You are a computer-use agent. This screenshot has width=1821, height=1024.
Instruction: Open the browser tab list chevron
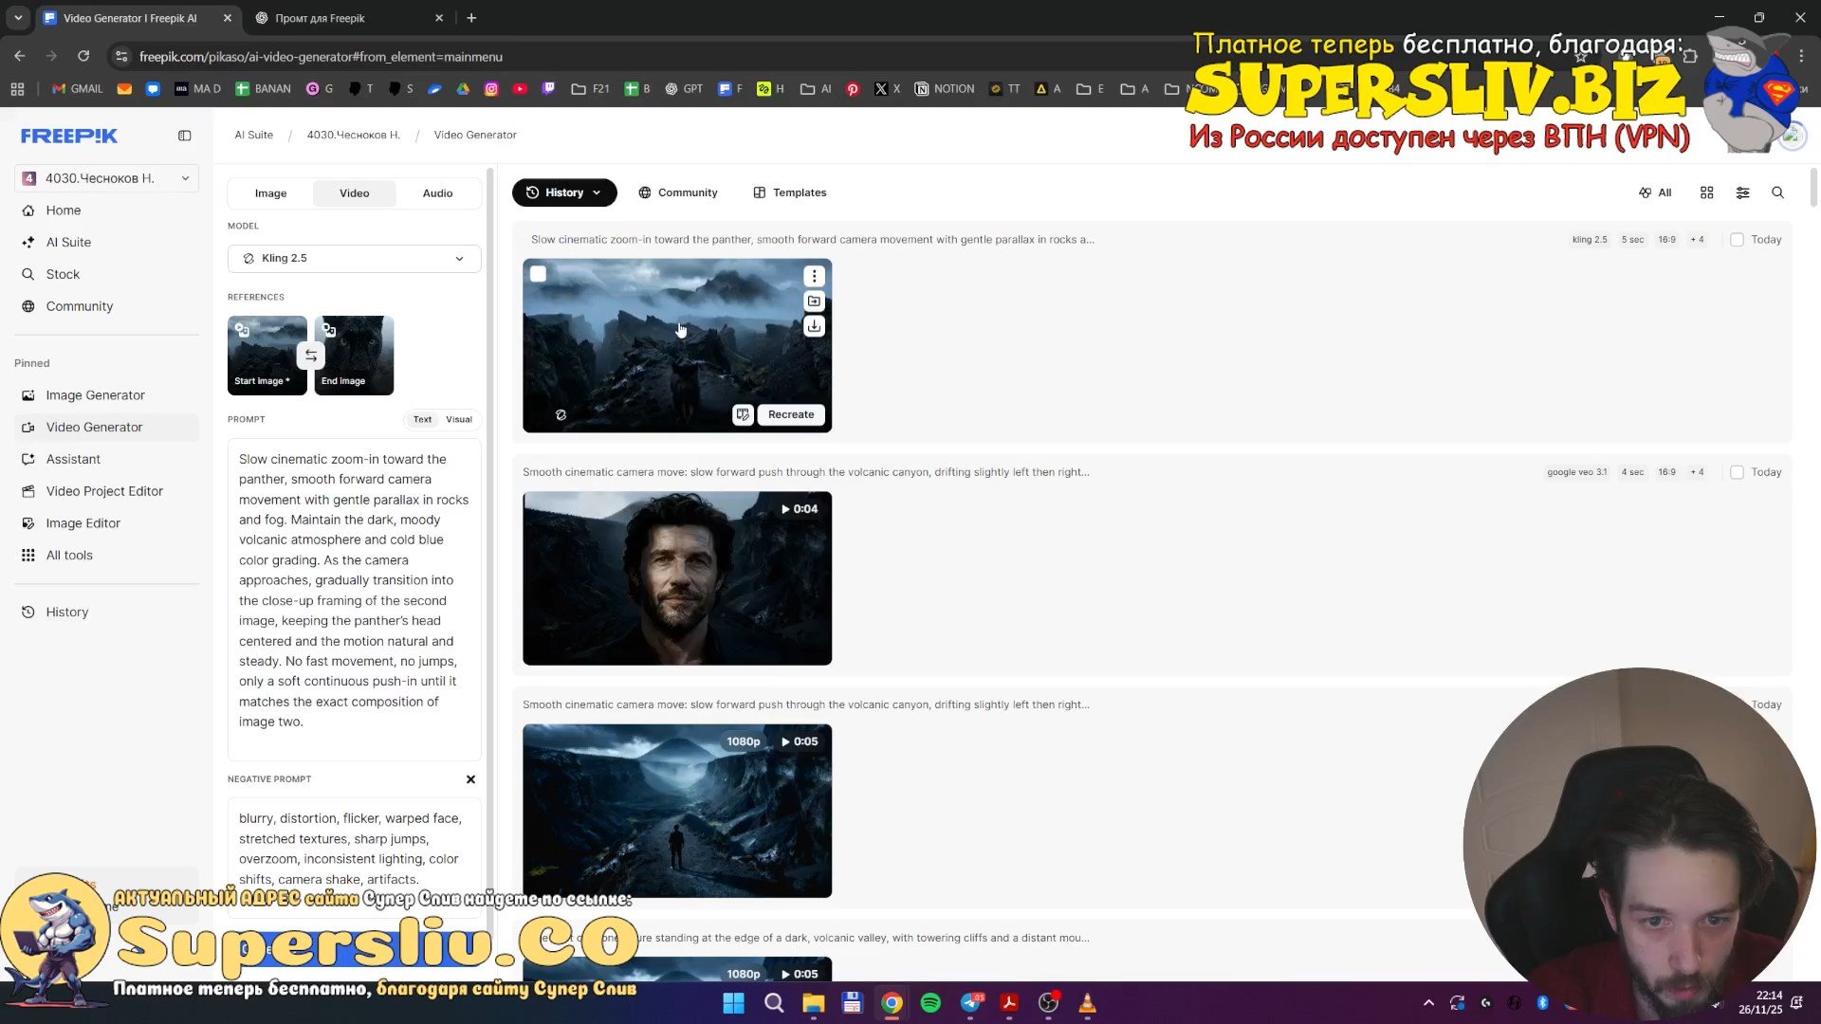click(x=18, y=18)
